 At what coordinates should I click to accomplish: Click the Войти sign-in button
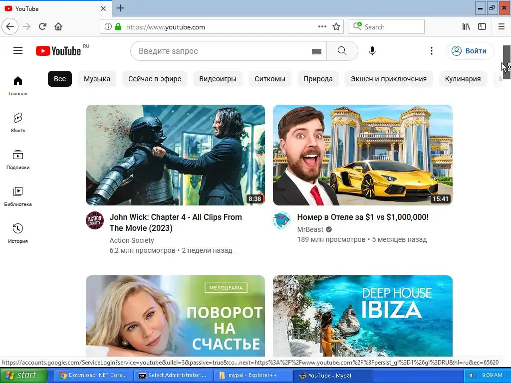coord(470,51)
